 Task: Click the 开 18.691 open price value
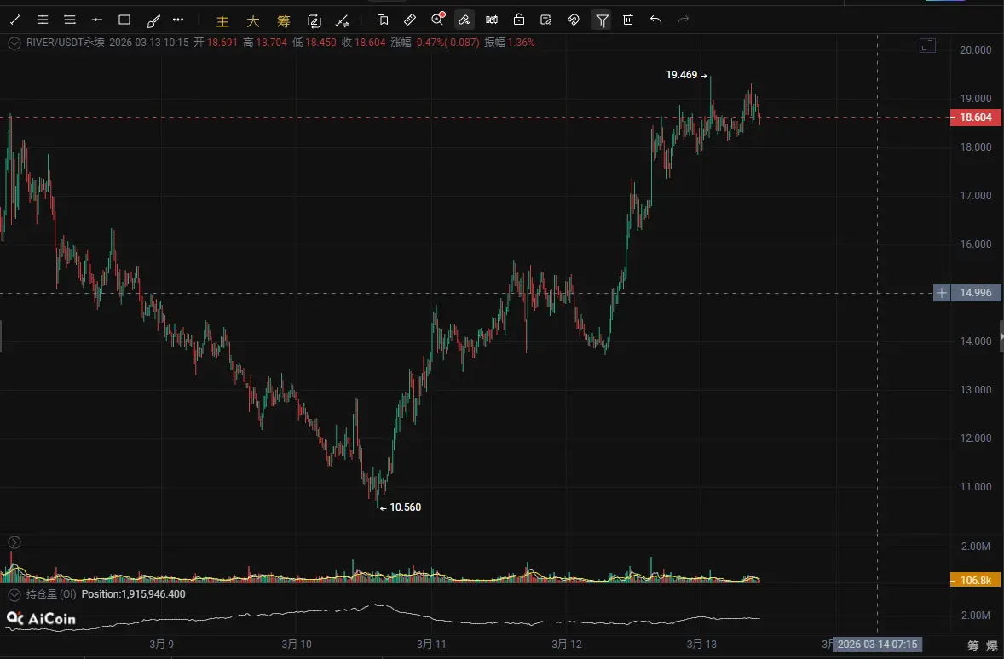tap(216, 43)
